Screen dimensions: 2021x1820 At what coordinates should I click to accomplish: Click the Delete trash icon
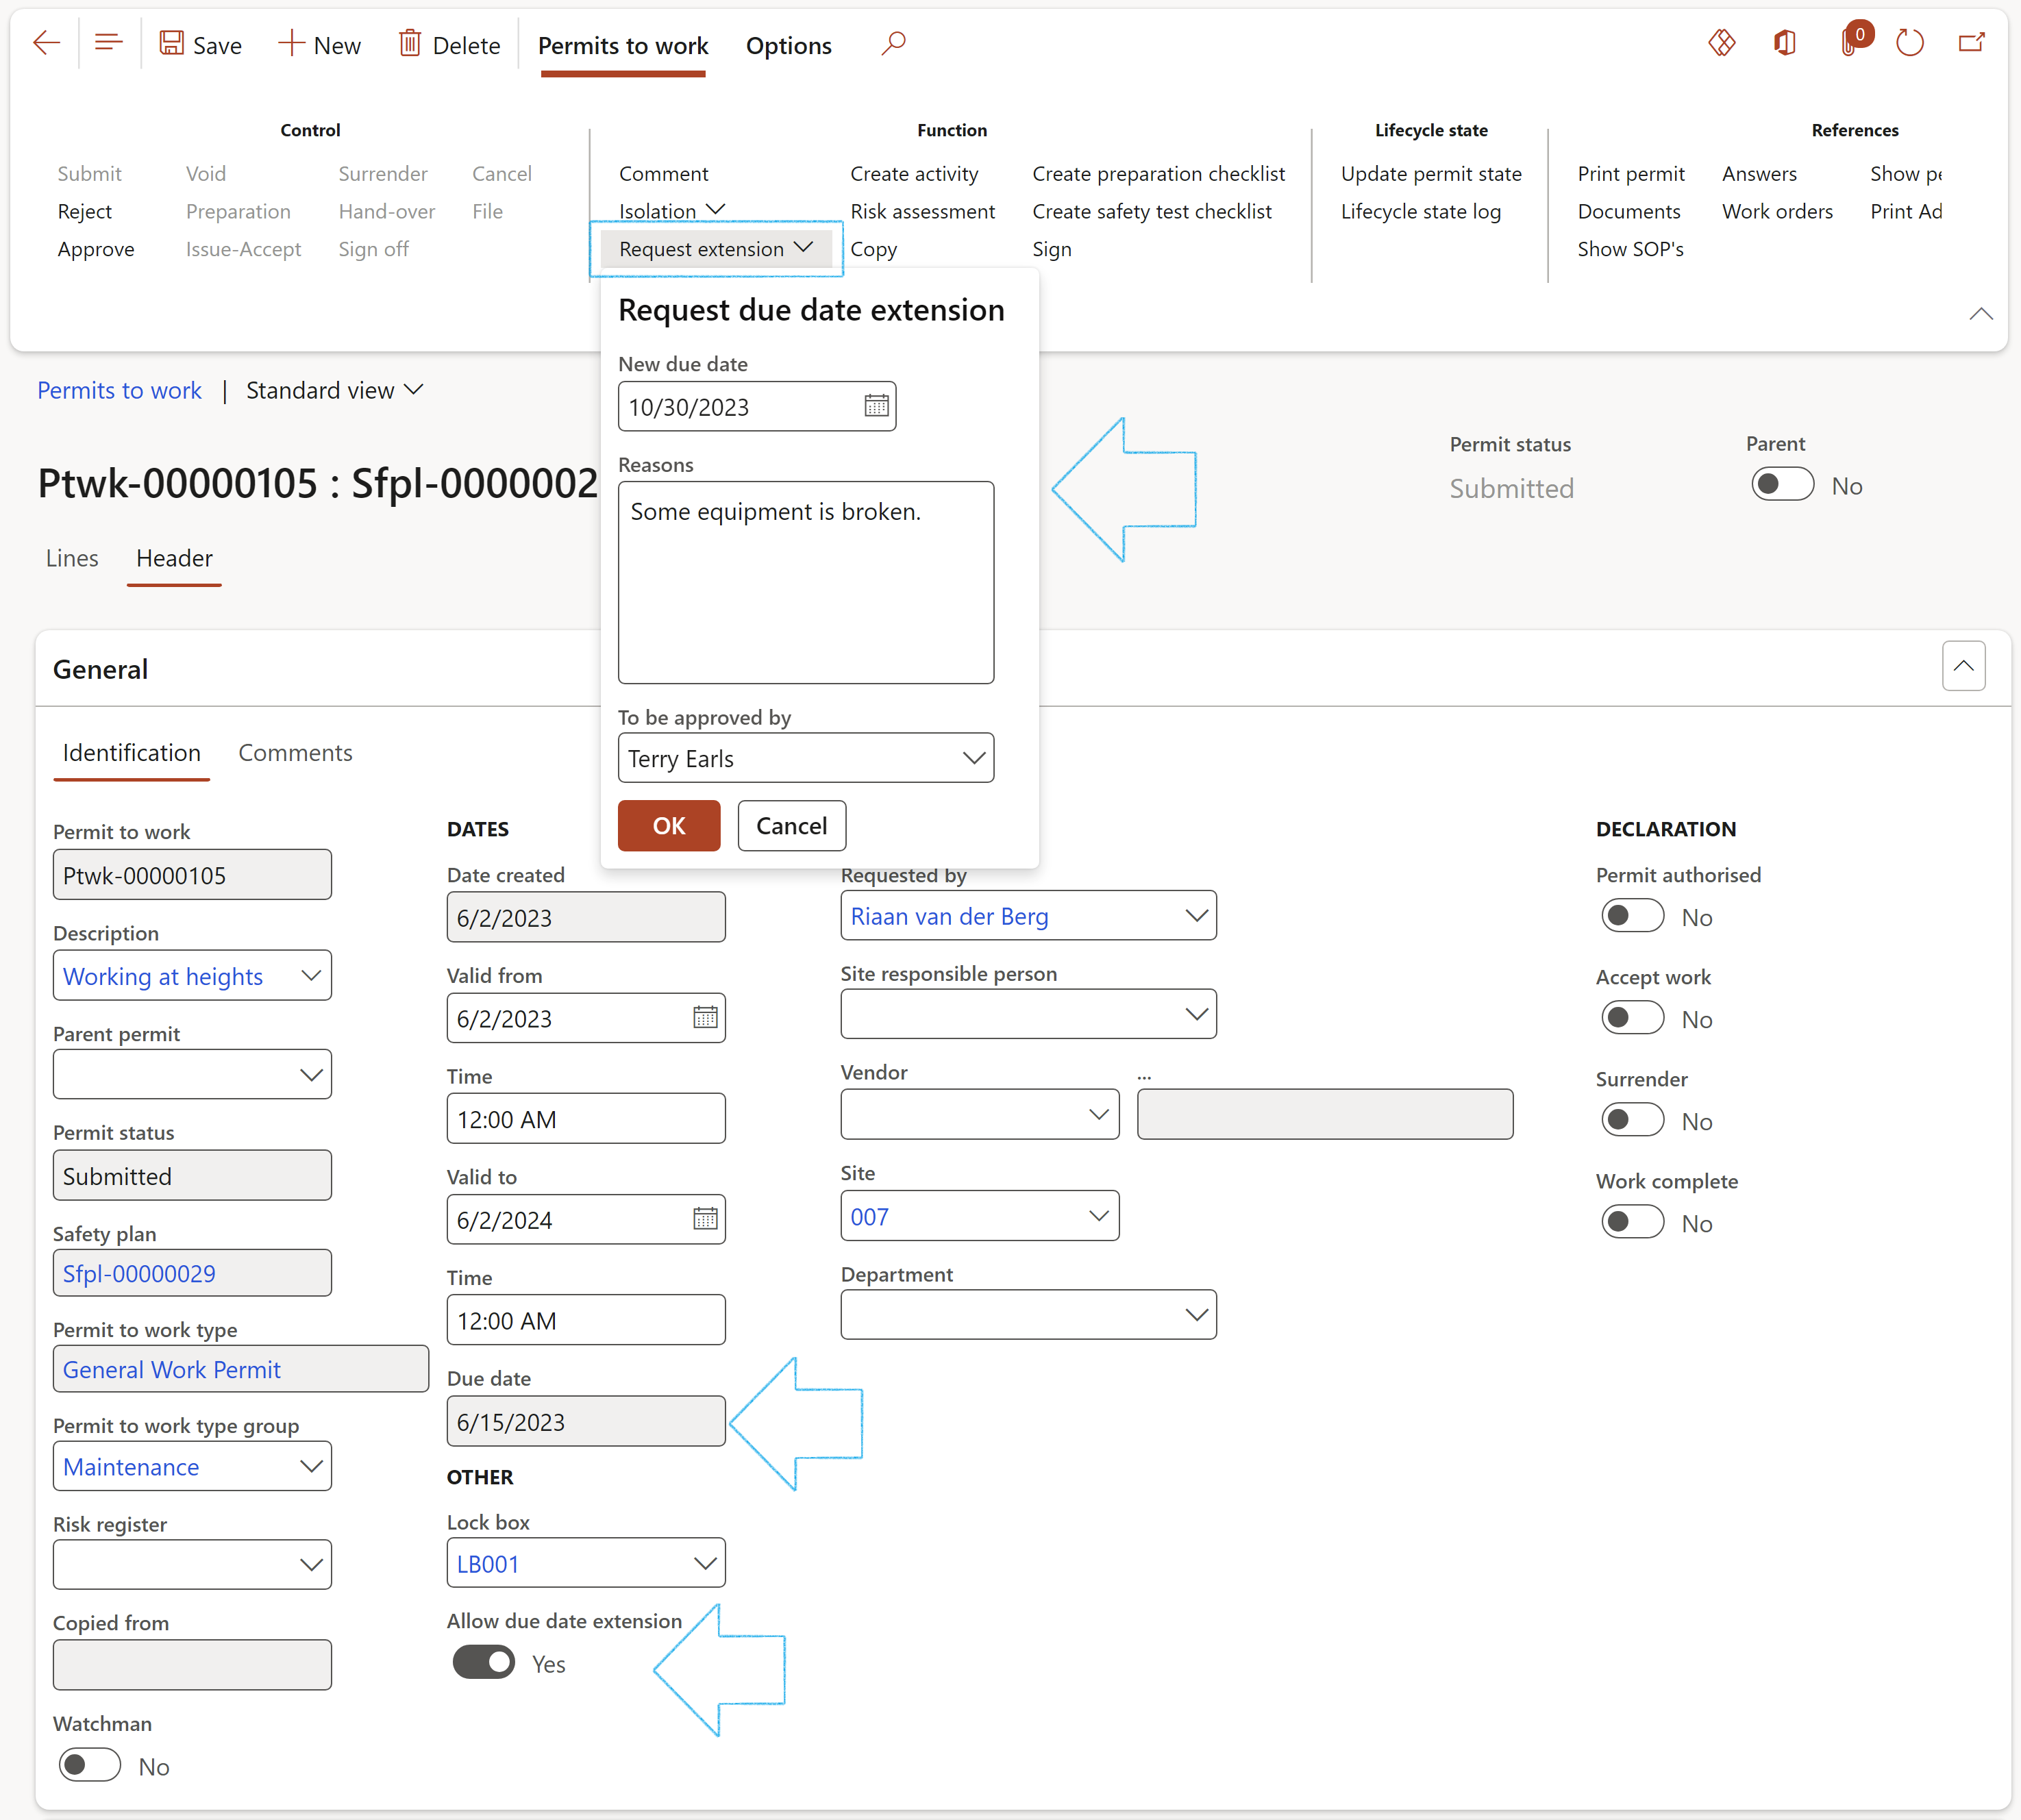[x=410, y=44]
